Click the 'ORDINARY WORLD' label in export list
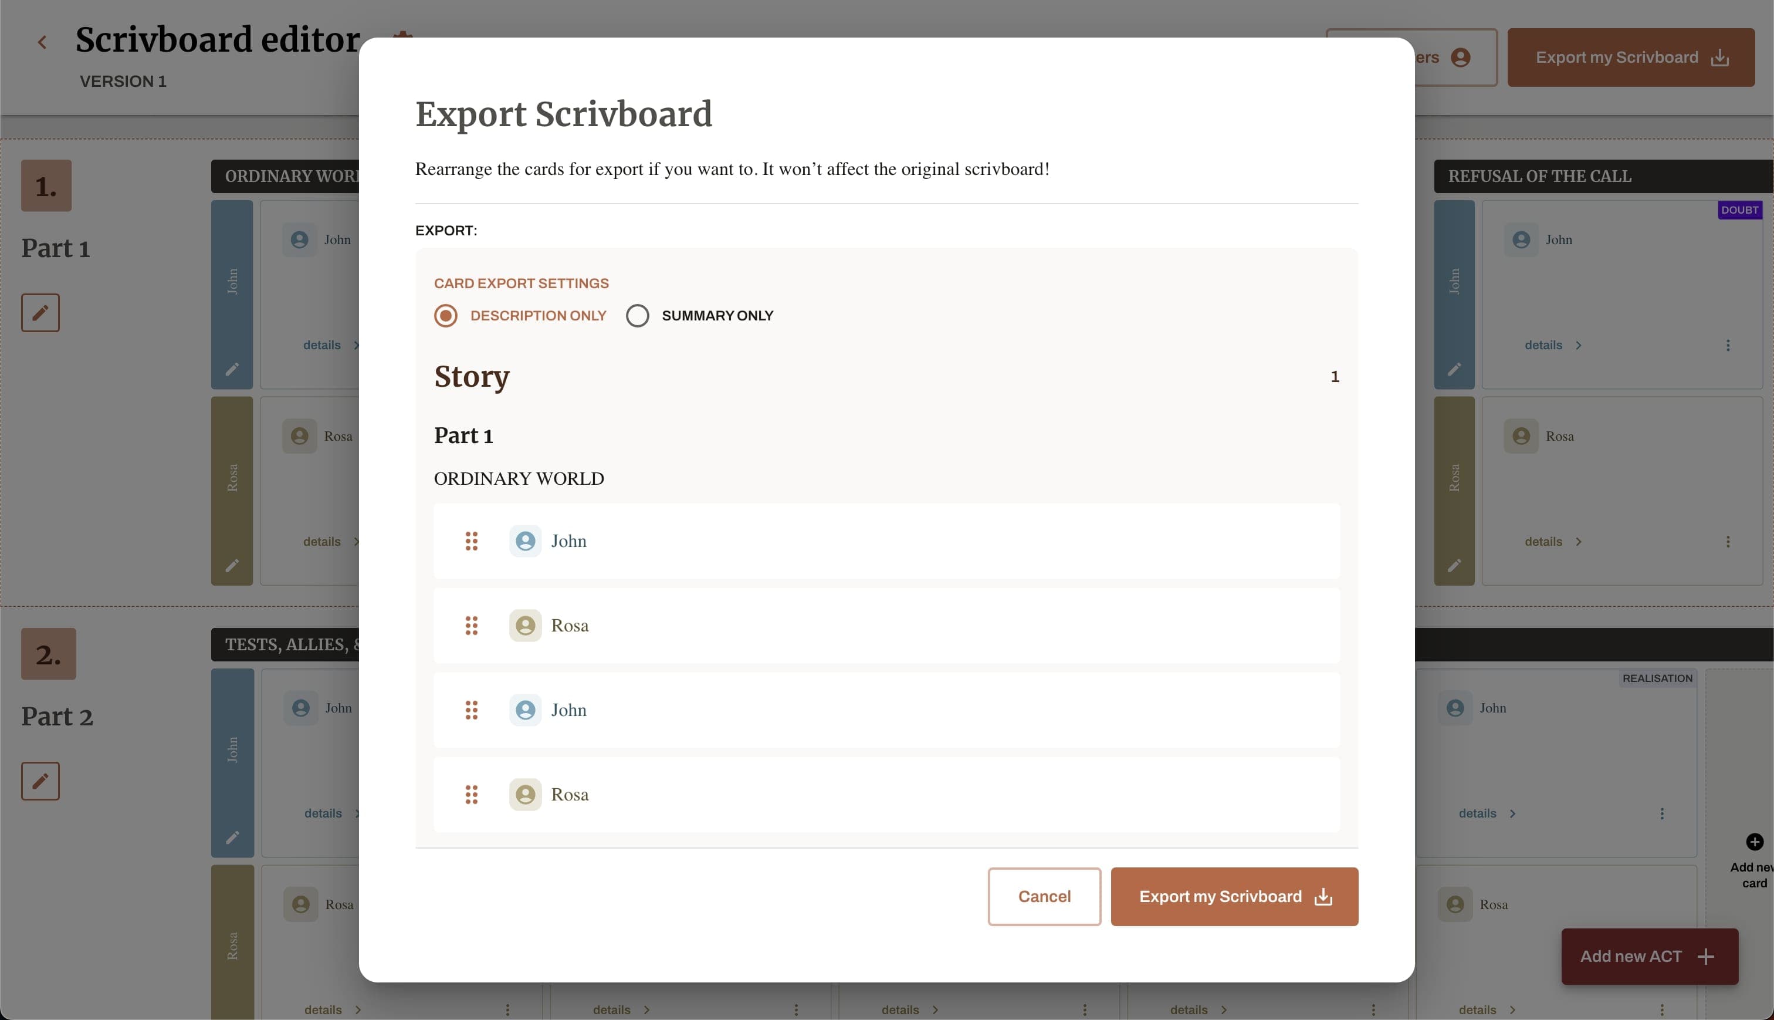The image size is (1774, 1020). click(519, 479)
